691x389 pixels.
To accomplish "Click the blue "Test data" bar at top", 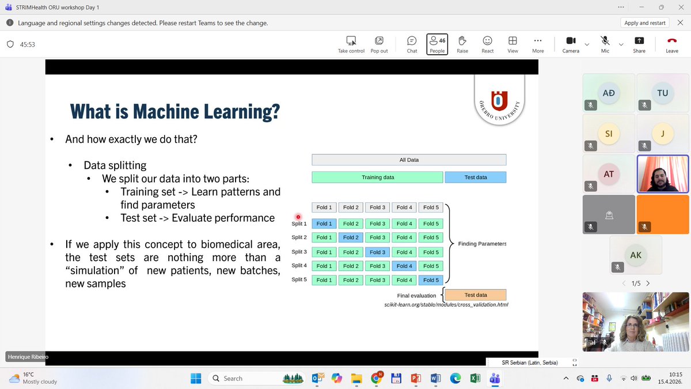I will click(476, 177).
